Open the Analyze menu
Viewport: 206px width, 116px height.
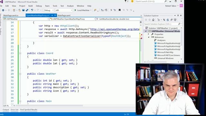click(x=70, y=6)
